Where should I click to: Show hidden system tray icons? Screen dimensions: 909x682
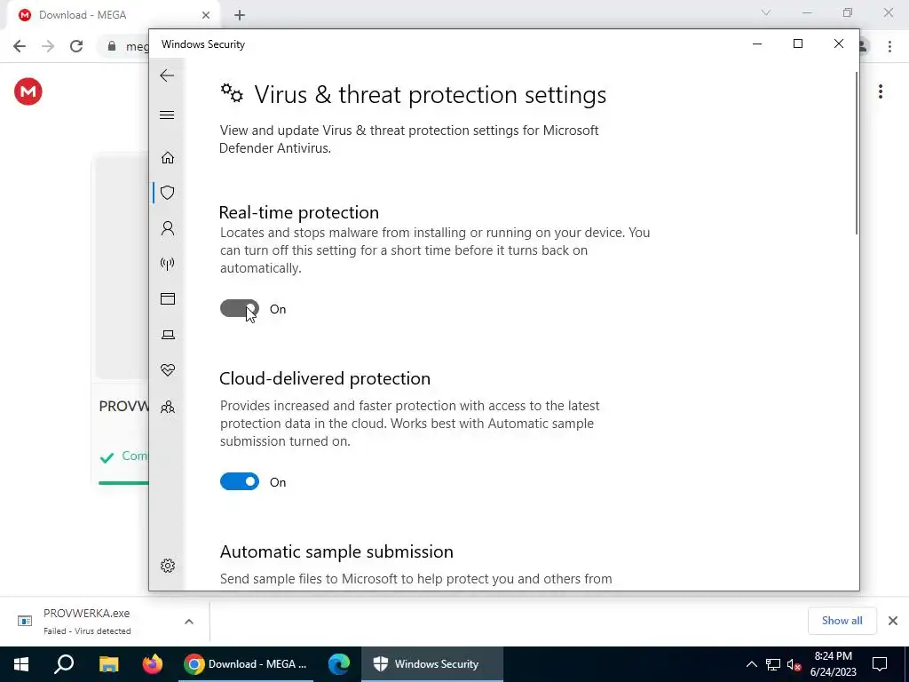tap(751, 664)
